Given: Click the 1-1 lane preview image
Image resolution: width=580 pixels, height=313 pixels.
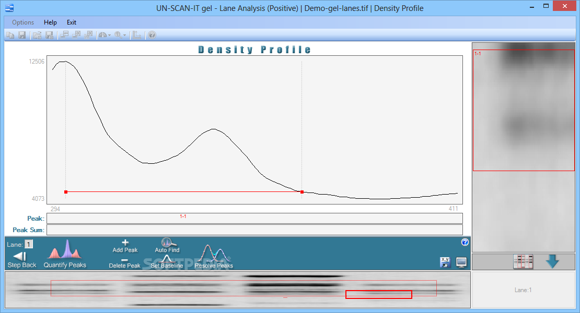Looking at the screenshot, I should (524, 111).
